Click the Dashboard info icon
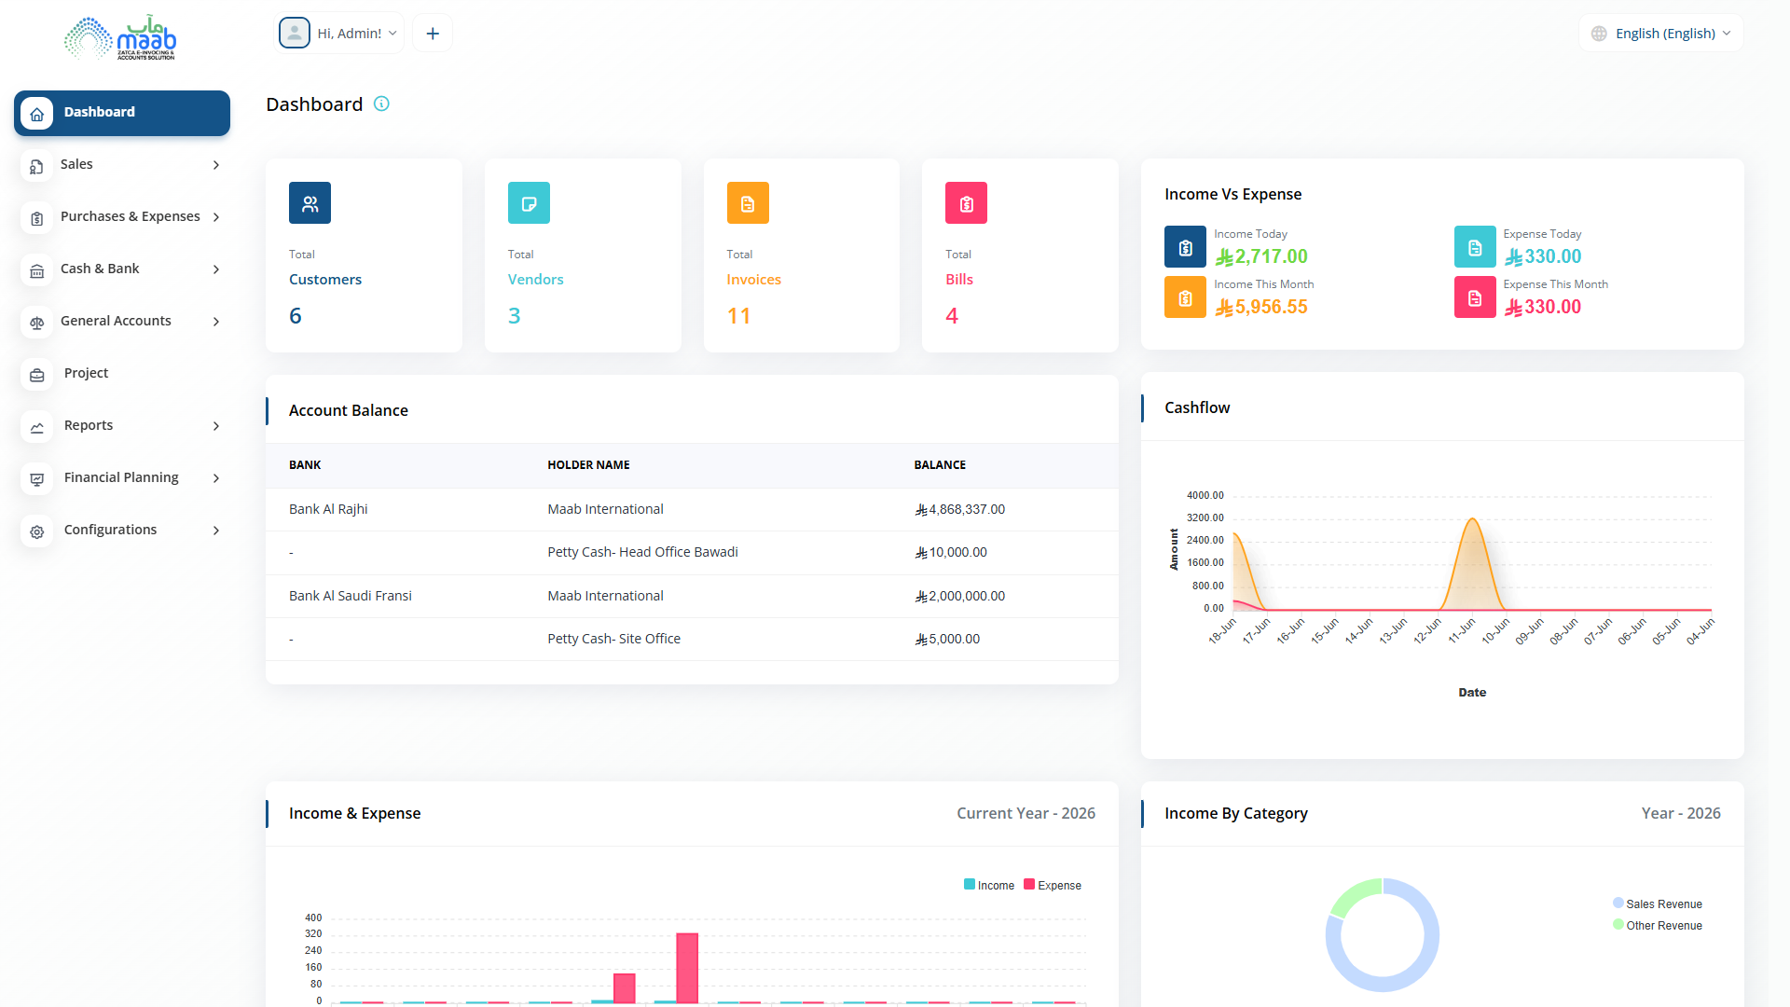Viewport: 1790px width, 1007px height. point(381,103)
